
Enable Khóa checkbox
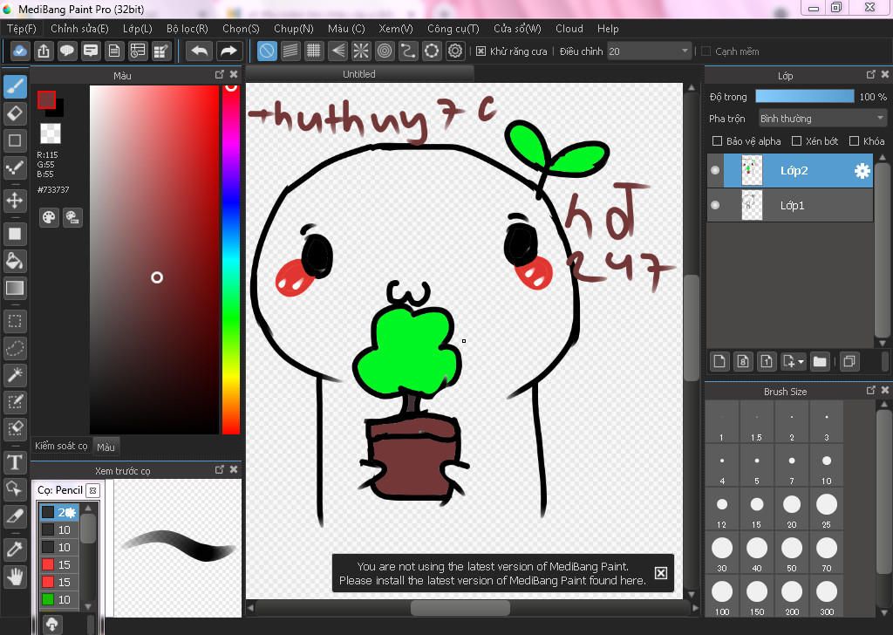click(854, 141)
